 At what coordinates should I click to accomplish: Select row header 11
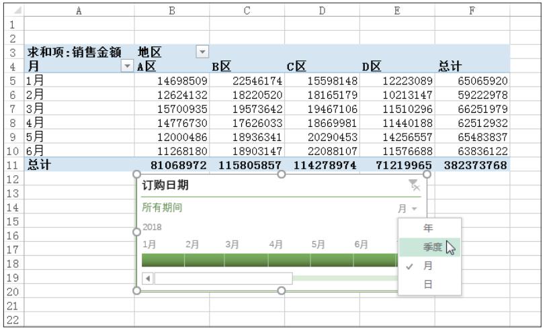point(14,164)
